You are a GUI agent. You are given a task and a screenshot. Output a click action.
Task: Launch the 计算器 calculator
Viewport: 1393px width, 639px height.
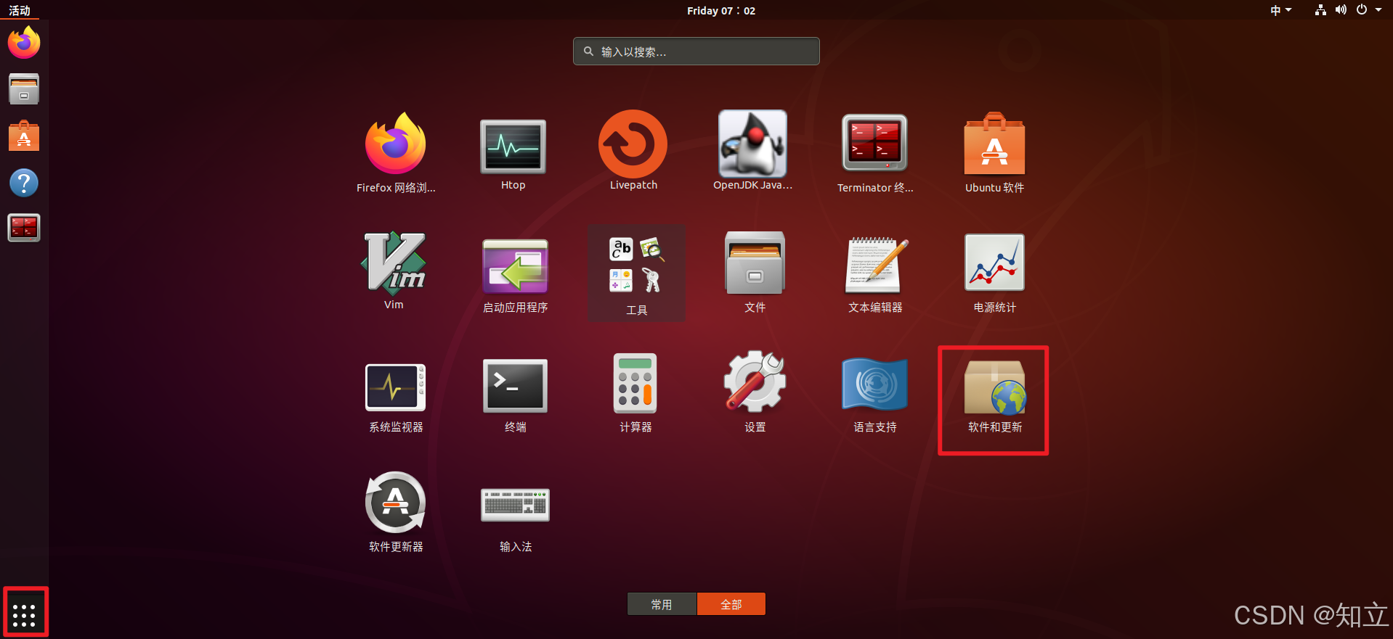pos(635,383)
